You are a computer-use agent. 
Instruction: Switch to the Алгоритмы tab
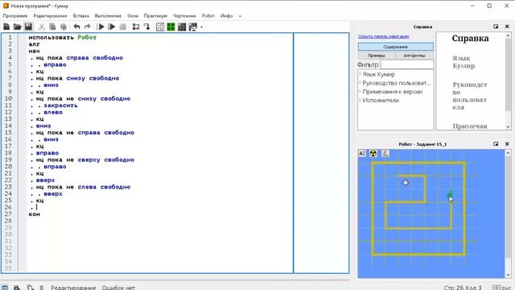pos(414,56)
